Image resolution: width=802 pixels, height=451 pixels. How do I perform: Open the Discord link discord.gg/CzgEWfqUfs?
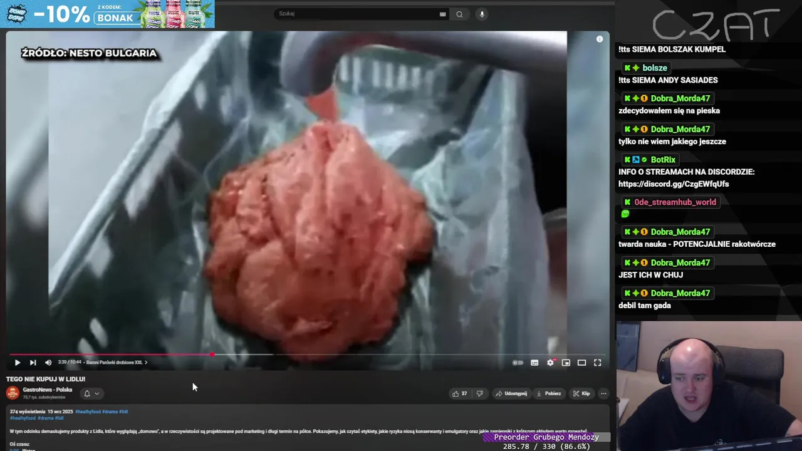674,184
